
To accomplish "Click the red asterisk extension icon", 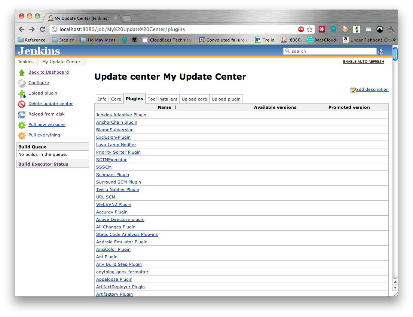I will [x=322, y=29].
